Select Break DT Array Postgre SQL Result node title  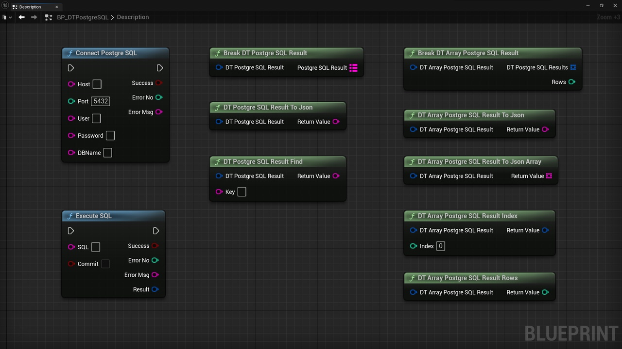pos(468,53)
